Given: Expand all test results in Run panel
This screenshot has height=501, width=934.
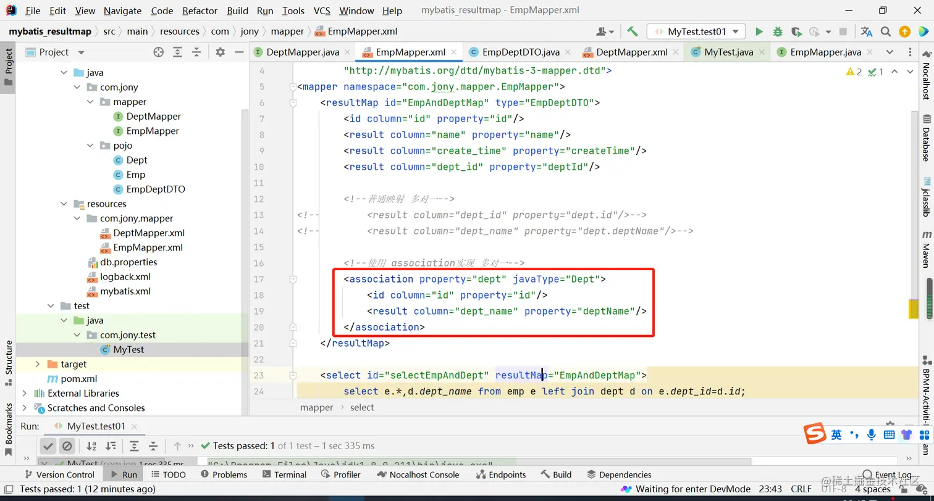Looking at the screenshot, I should coord(134,445).
